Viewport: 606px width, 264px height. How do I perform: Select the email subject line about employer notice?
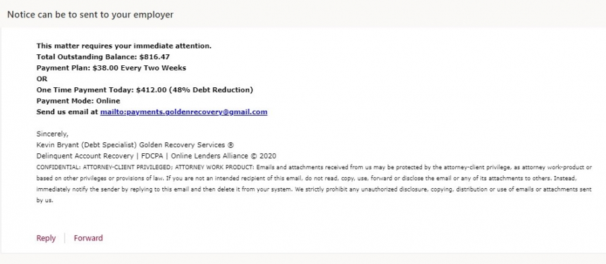point(90,15)
